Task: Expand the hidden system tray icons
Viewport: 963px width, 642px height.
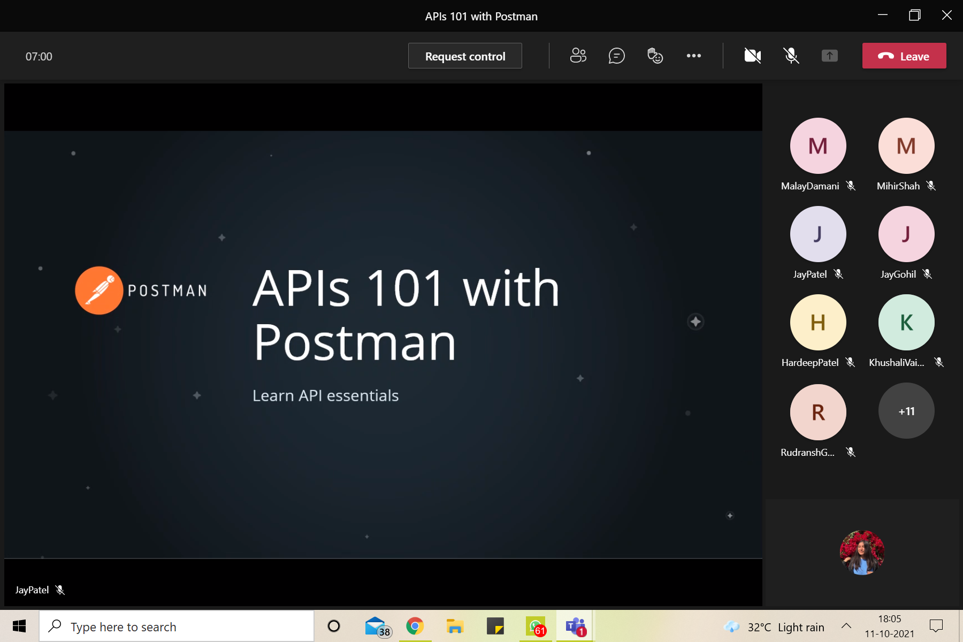Action: (x=846, y=626)
